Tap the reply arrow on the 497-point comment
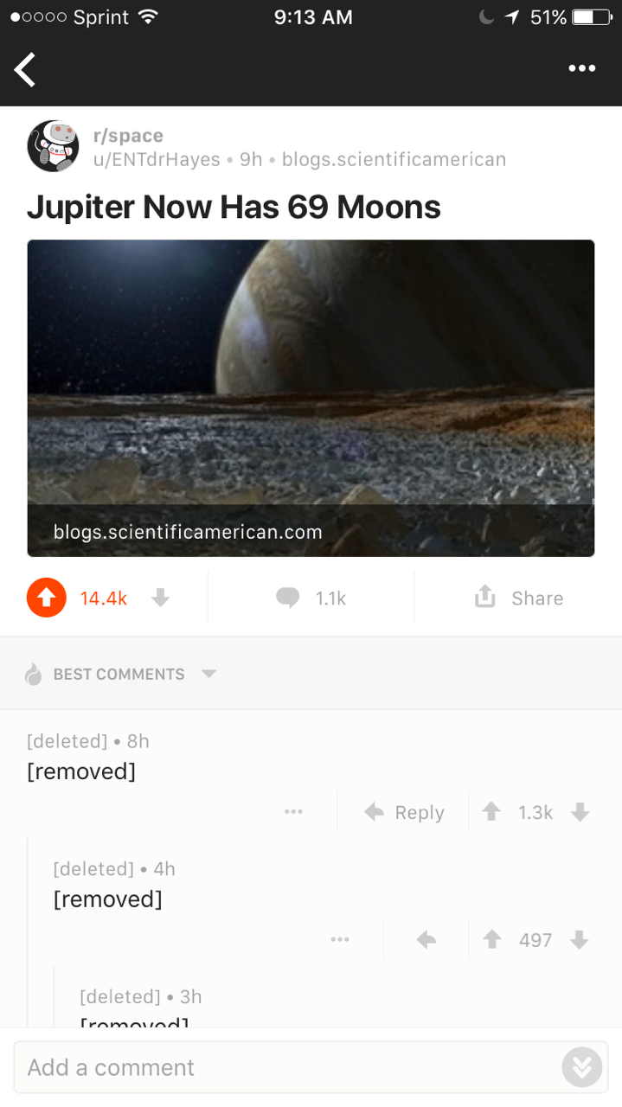The image size is (622, 1107). pyautogui.click(x=426, y=940)
